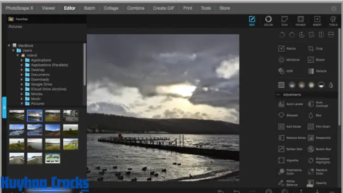Select Bokeh Blur adjustment
Viewport: 343px width, 193px height.
click(x=319, y=149)
